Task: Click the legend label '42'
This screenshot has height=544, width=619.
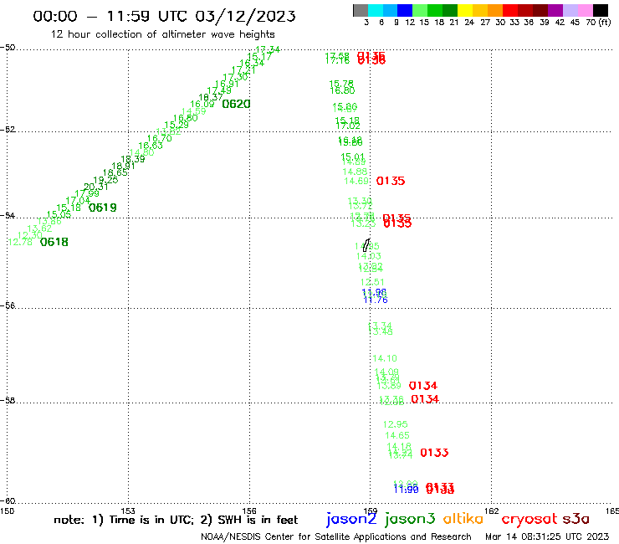Action: 560,23
